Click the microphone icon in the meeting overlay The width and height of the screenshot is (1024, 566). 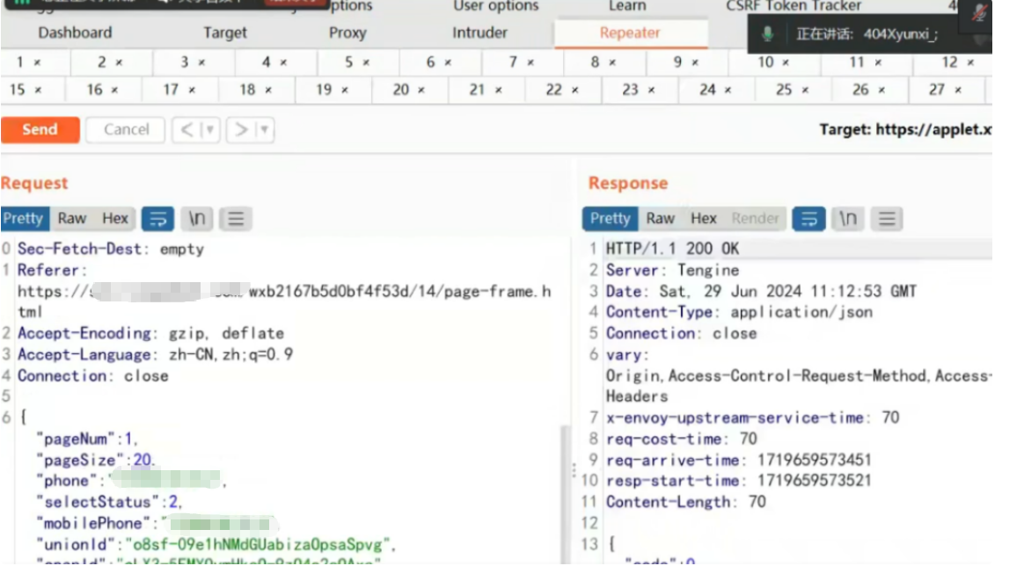click(768, 34)
